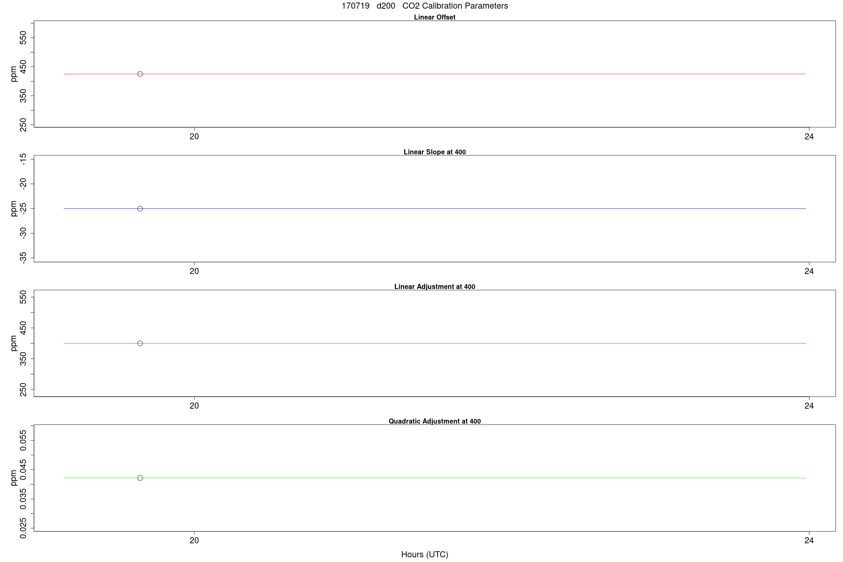Screen dimensions: 843x562
Task: Click the main title '170719 d200 CO2 Calibration Parameters'
Action: pos(425,6)
